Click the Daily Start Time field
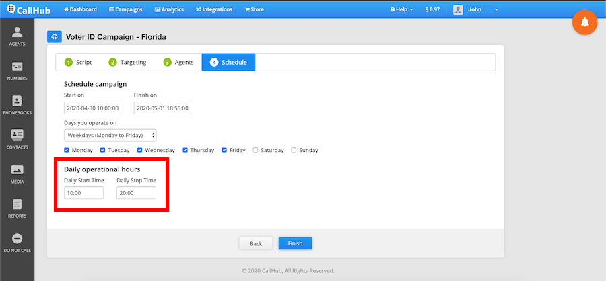Image resolution: width=606 pixels, height=281 pixels. pyautogui.click(x=84, y=193)
